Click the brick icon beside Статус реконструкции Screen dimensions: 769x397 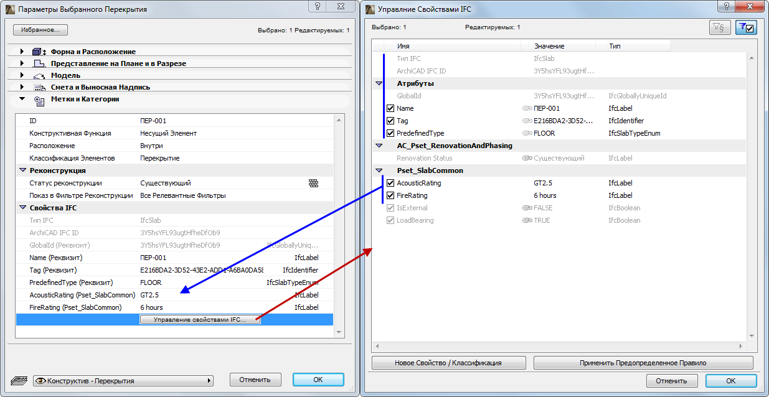313,183
